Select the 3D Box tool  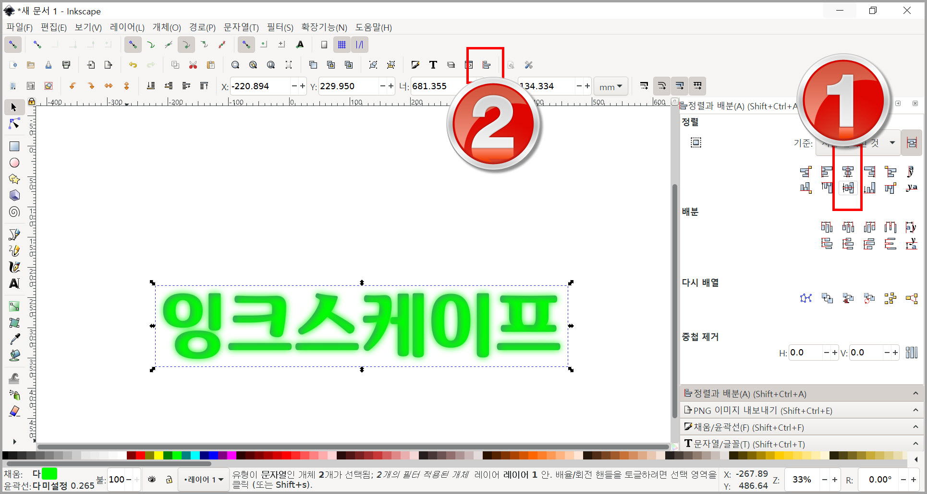[14, 195]
